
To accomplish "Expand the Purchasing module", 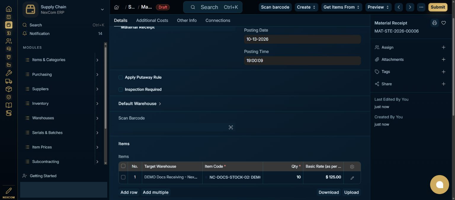I will [x=97, y=74].
